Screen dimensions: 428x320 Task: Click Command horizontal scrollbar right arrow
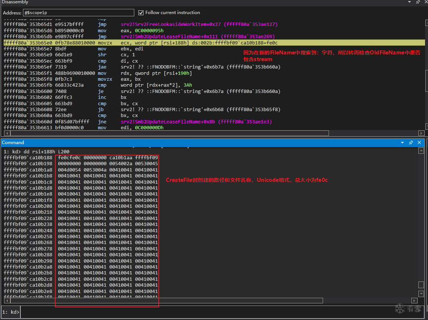414,301
